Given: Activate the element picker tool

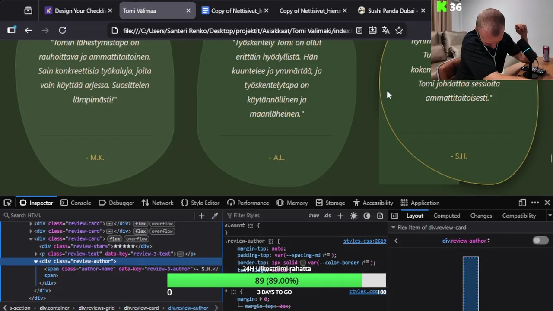Looking at the screenshot, I should click(7, 203).
